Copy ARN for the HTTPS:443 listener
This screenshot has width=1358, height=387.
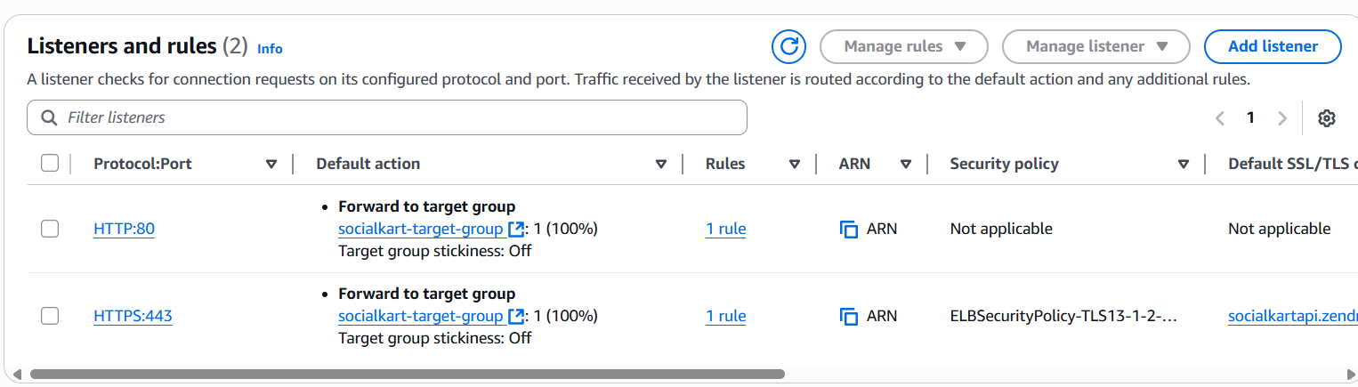pyautogui.click(x=849, y=317)
